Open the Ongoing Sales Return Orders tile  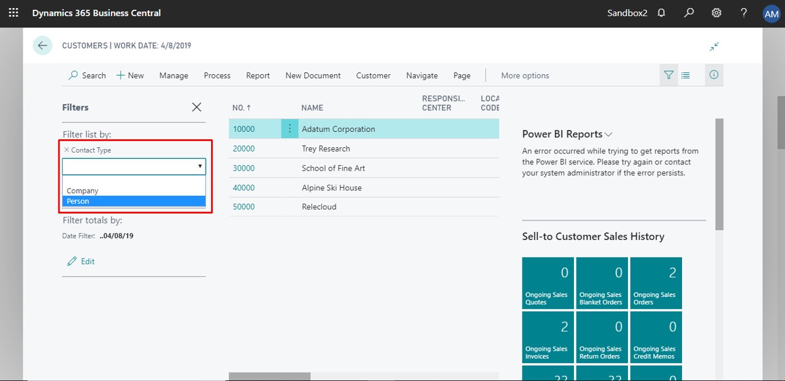point(602,337)
